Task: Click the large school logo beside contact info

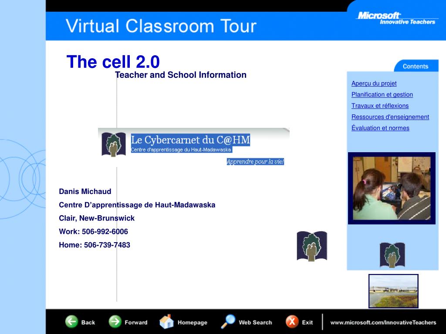Action: (x=312, y=246)
